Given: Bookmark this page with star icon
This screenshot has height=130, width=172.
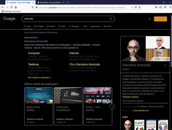Looking at the screenshot, I should point(139,7).
